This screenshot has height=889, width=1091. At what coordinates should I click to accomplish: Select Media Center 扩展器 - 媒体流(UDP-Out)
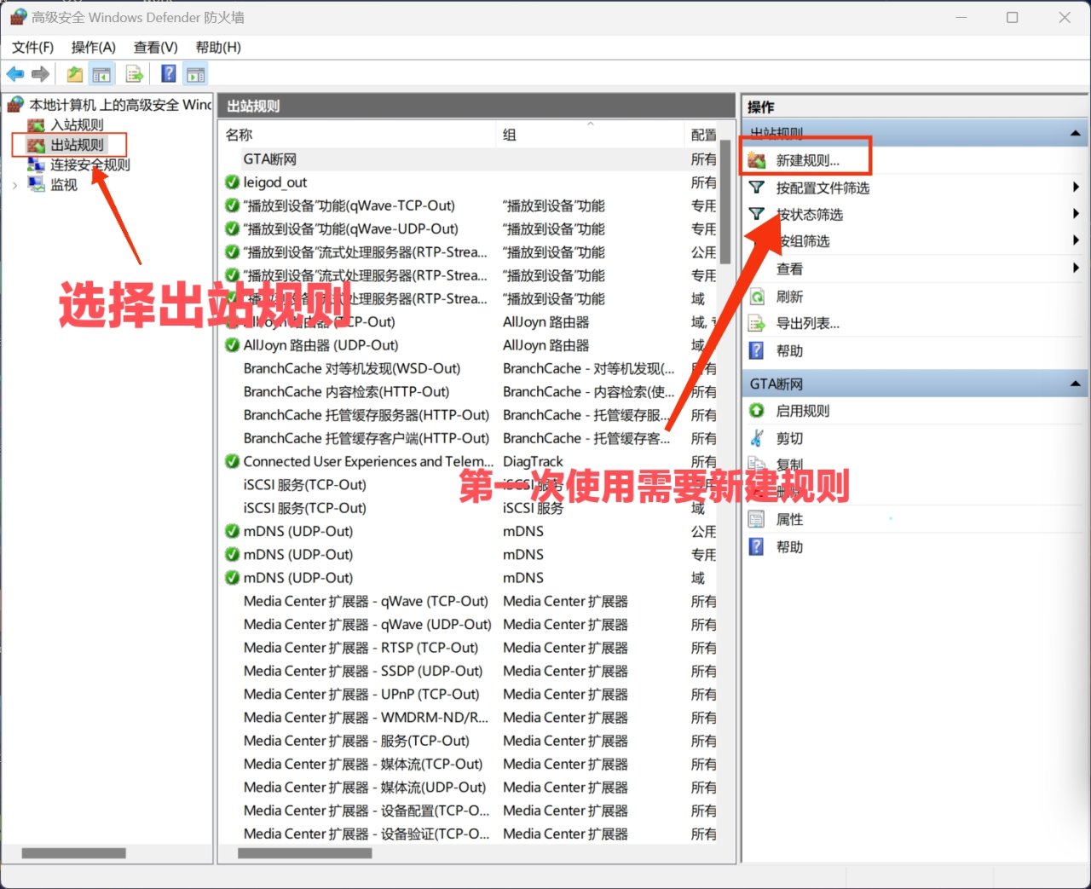coord(365,787)
